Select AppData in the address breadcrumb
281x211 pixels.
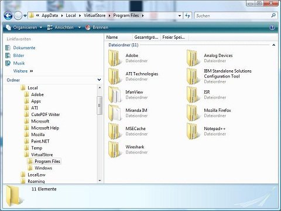click(50, 15)
